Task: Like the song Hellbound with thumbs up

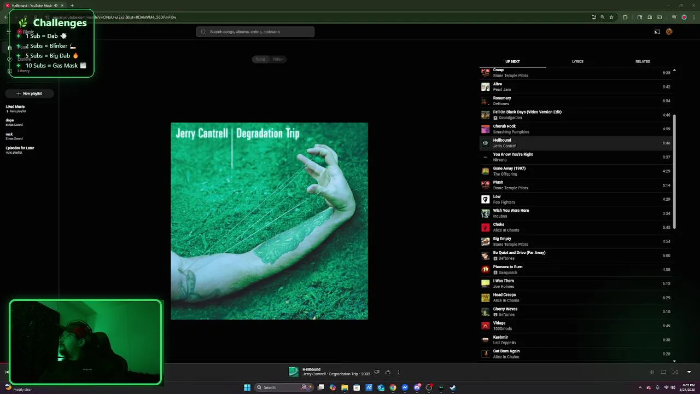Action: point(388,372)
